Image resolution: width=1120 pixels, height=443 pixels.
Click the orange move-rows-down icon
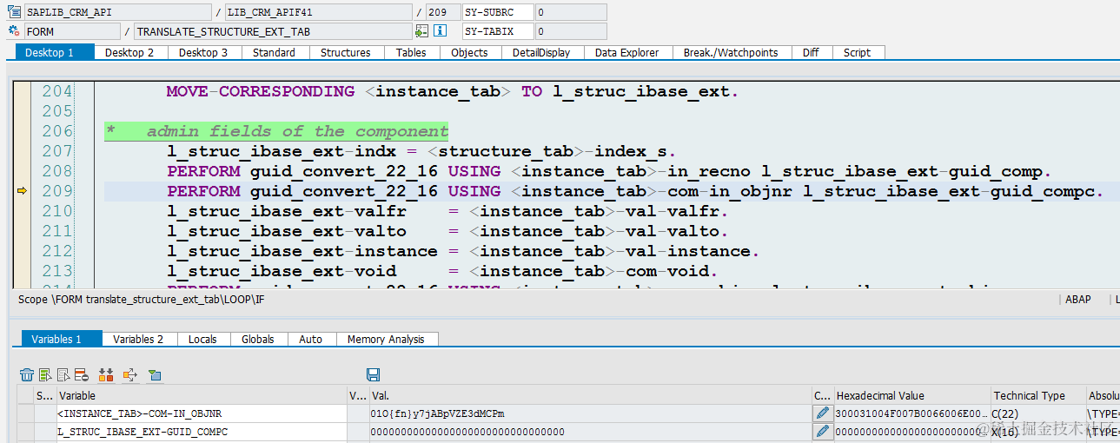106,375
